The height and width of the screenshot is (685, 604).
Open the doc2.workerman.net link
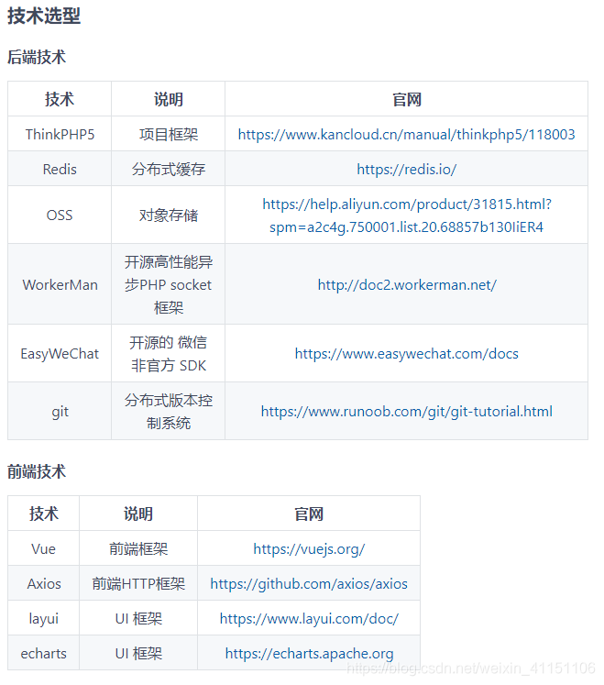coord(407,285)
